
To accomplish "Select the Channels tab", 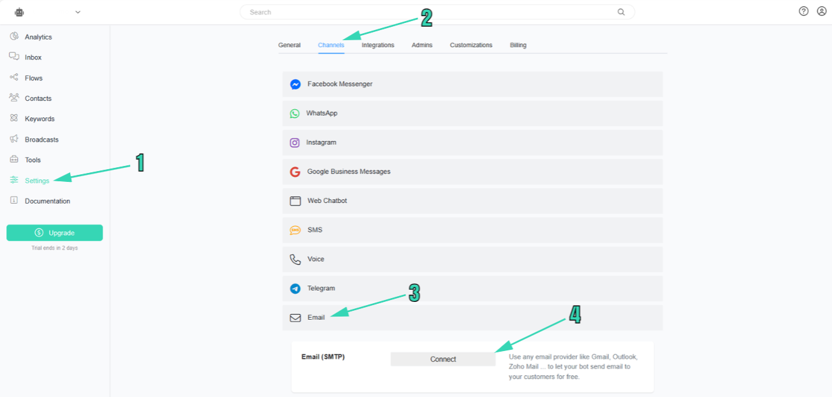I will pos(331,45).
